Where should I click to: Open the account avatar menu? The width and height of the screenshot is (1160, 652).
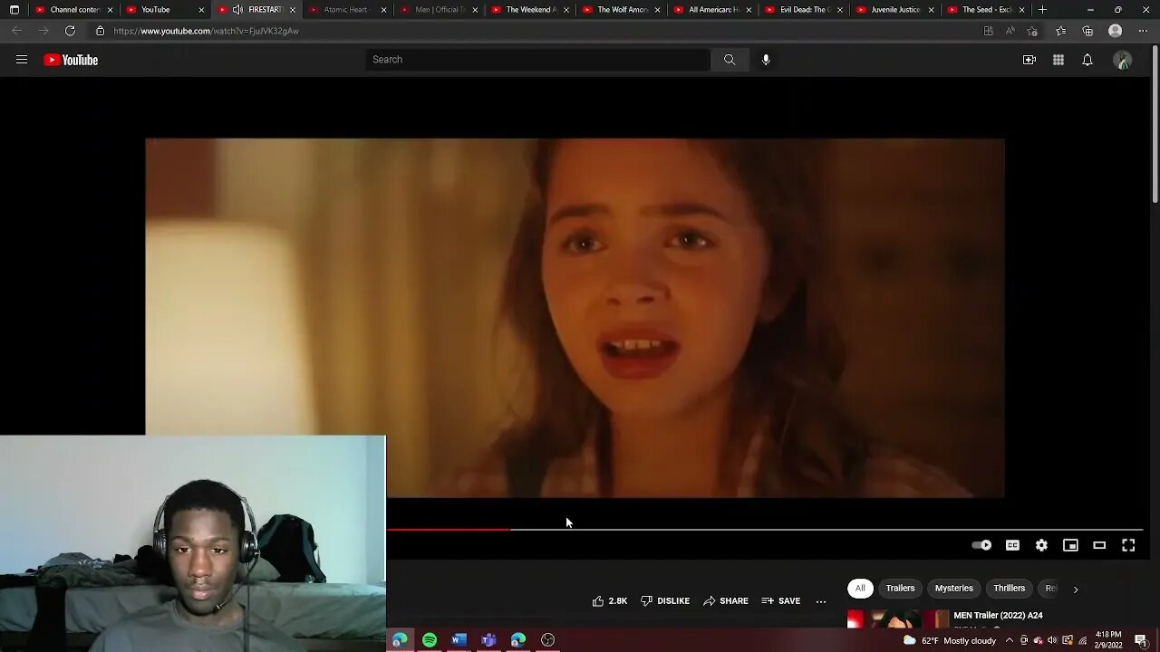(1123, 60)
